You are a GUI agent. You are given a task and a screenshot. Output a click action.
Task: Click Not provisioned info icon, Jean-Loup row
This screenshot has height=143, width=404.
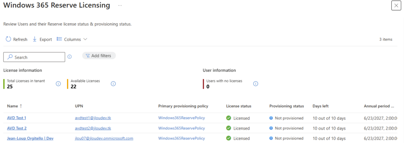[271, 138]
